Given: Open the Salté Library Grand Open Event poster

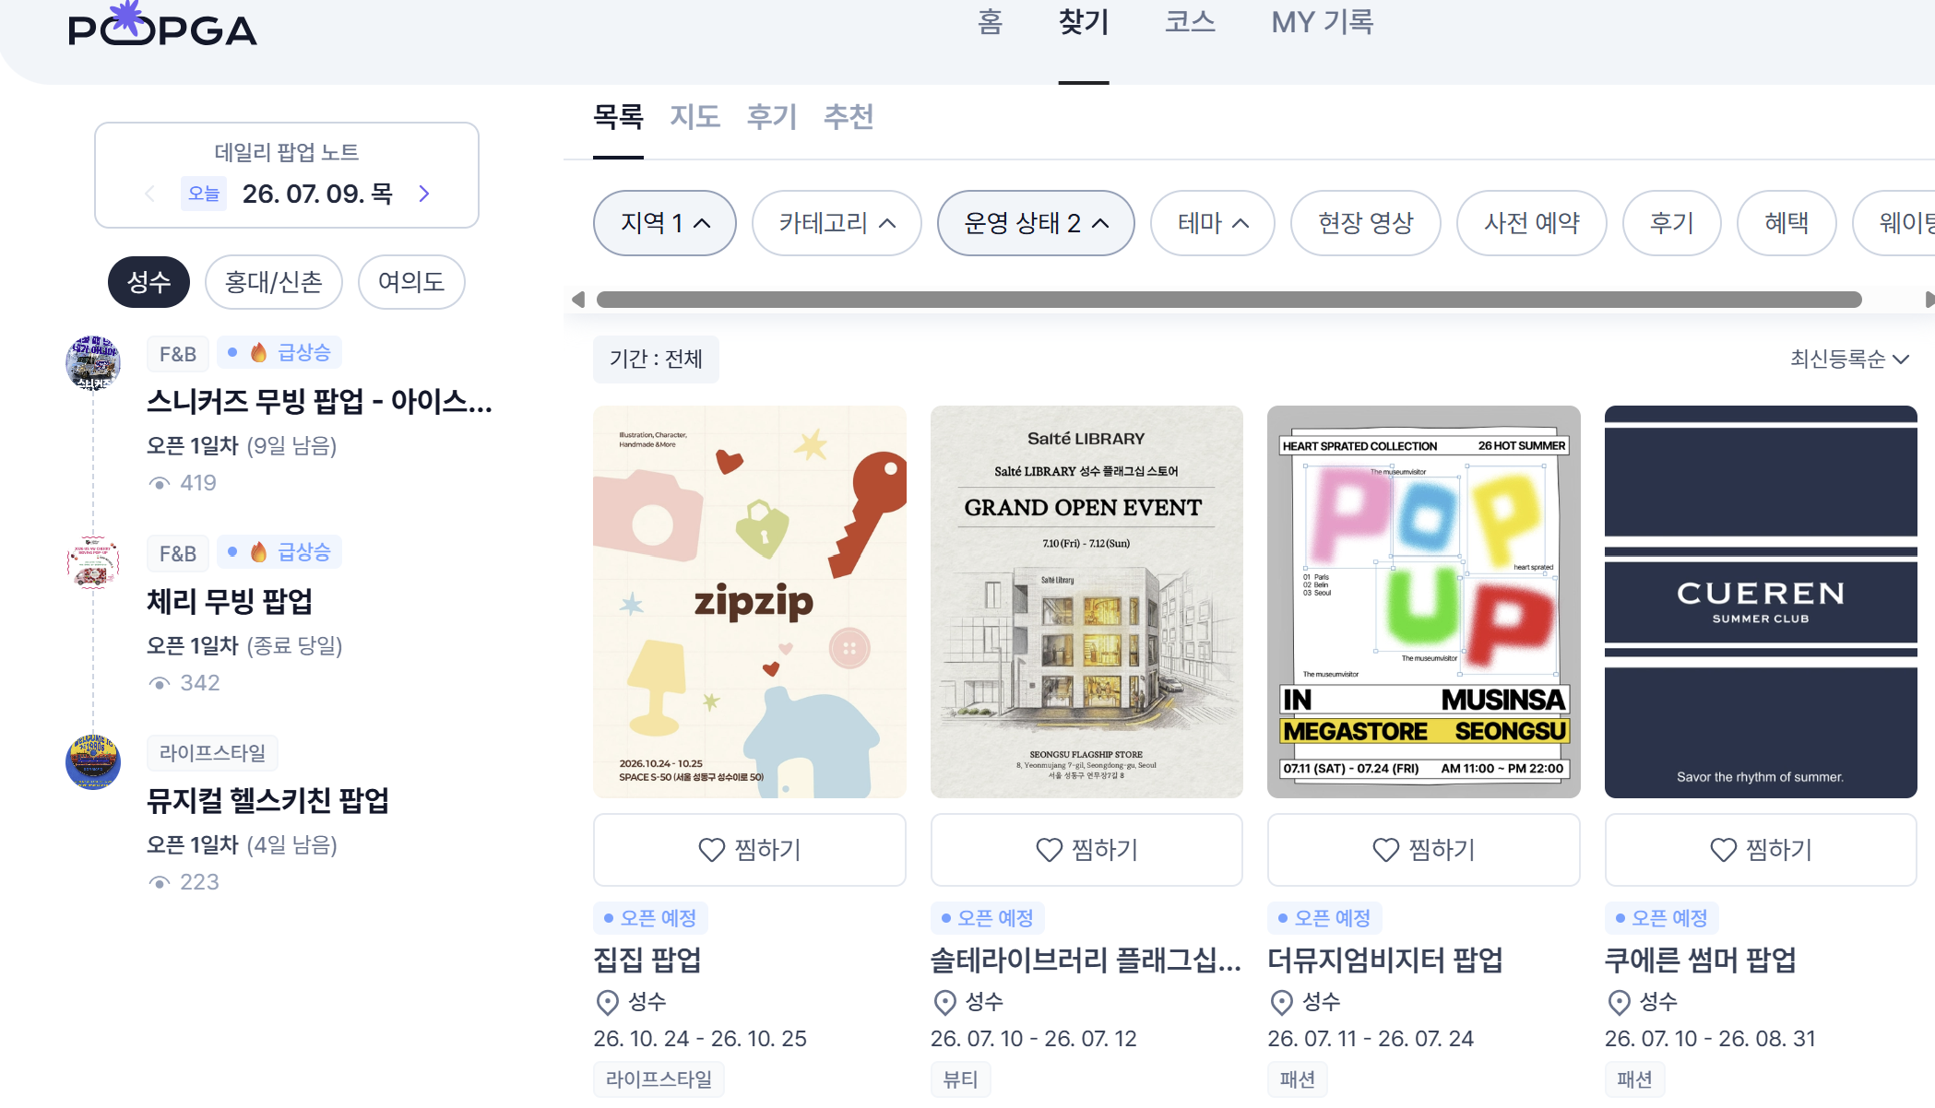Looking at the screenshot, I should coord(1086,602).
